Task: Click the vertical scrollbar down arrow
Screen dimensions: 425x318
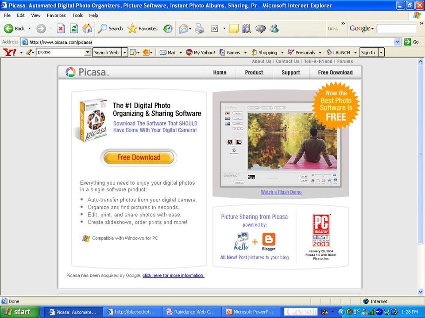Action: (x=421, y=292)
